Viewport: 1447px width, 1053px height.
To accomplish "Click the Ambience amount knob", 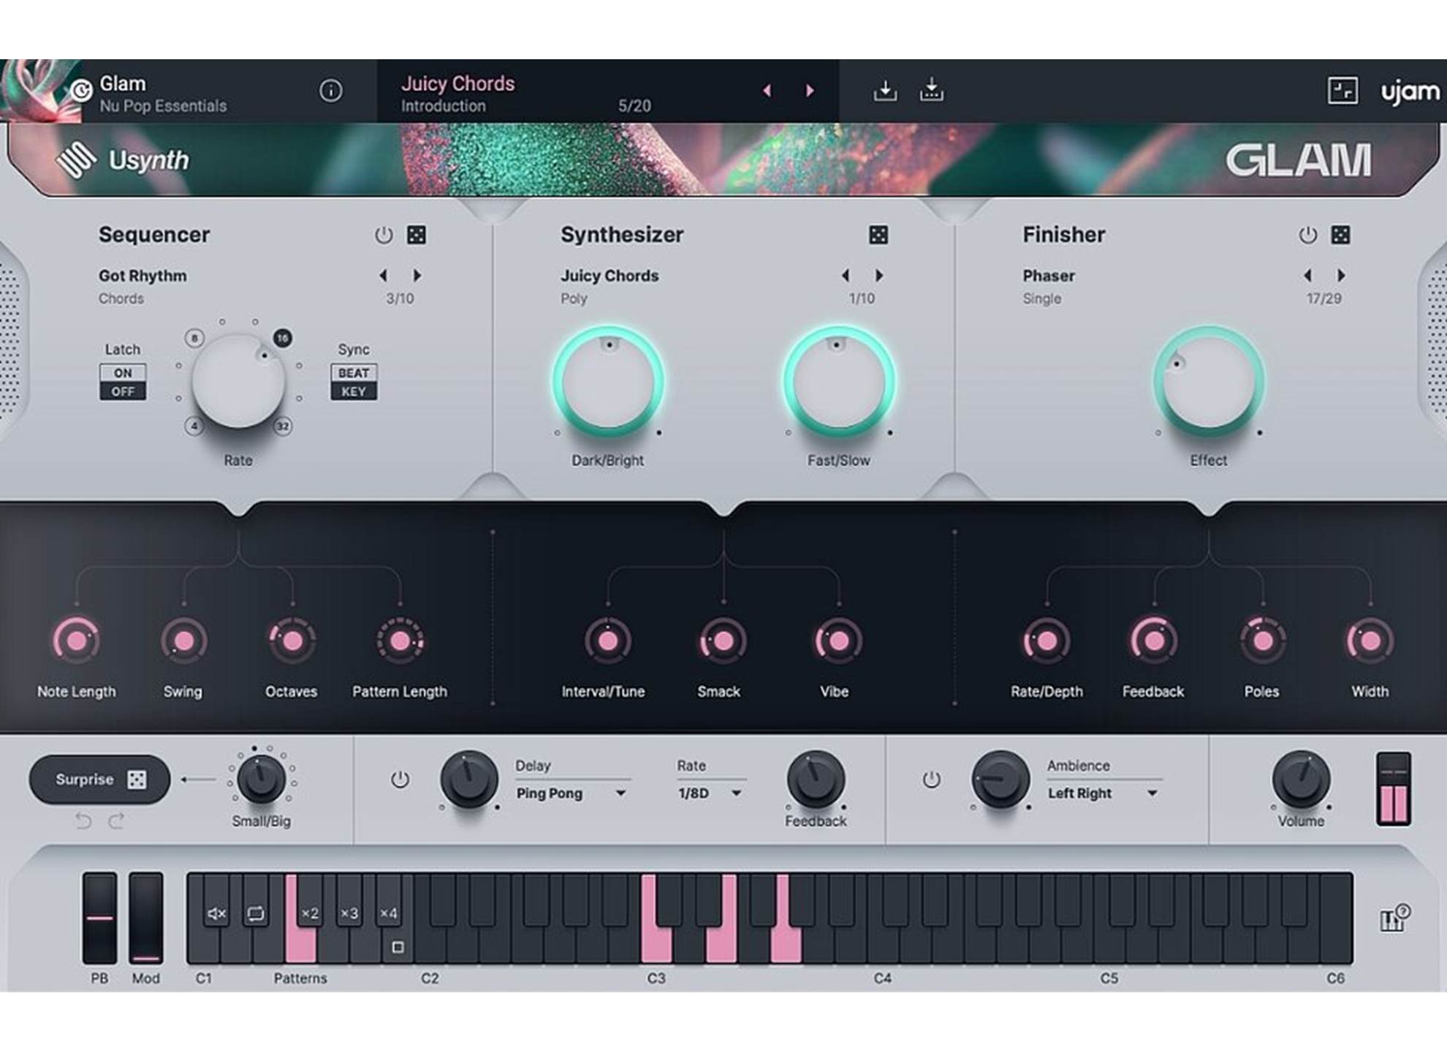I will [x=1000, y=779].
